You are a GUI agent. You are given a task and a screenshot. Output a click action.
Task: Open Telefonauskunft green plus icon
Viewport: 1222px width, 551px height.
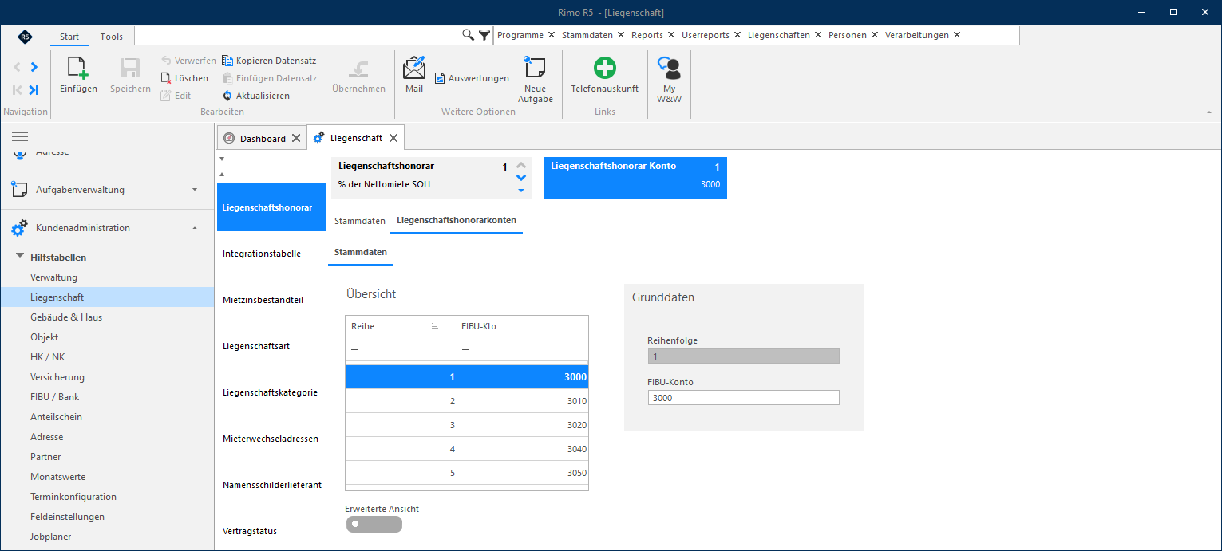coord(604,69)
